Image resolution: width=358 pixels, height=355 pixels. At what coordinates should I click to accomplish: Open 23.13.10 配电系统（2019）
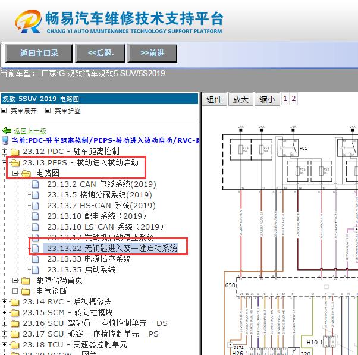pyautogui.click(x=97, y=216)
